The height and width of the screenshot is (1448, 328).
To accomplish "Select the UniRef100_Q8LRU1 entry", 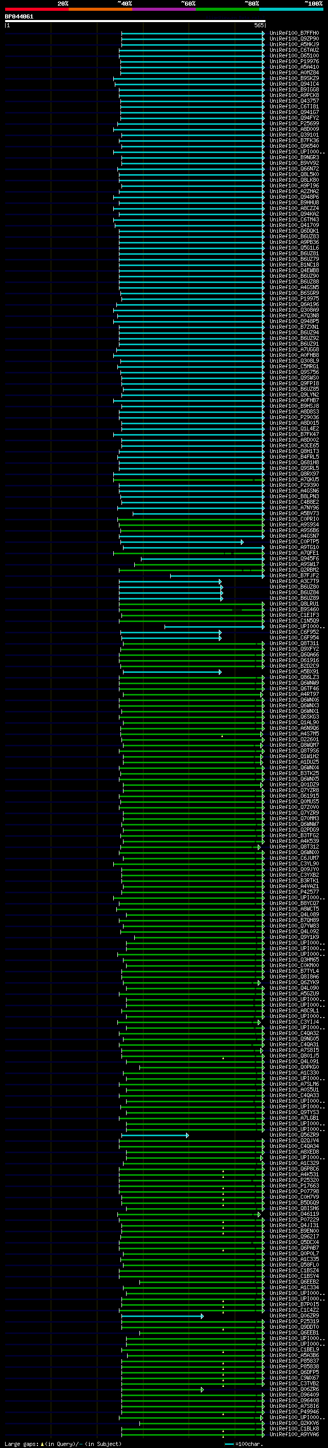I will (294, 604).
